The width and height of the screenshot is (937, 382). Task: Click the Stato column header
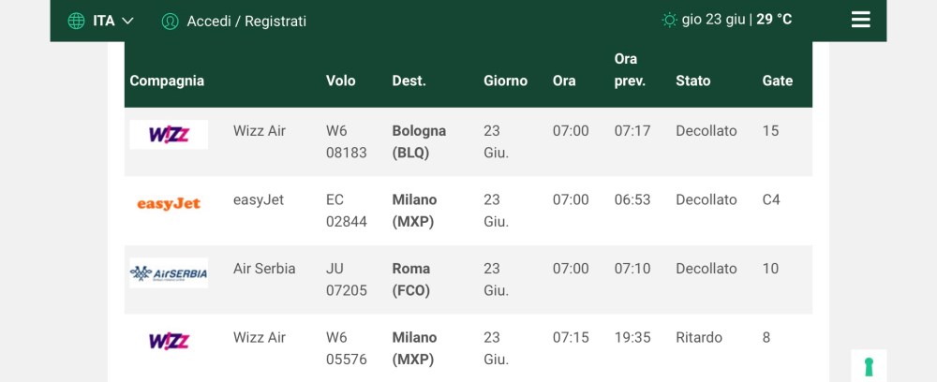(693, 81)
